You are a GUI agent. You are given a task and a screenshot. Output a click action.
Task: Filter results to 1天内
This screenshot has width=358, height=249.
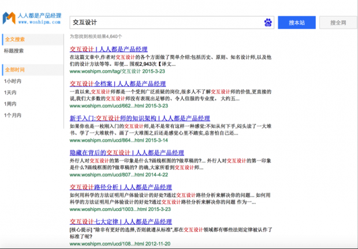click(x=10, y=92)
